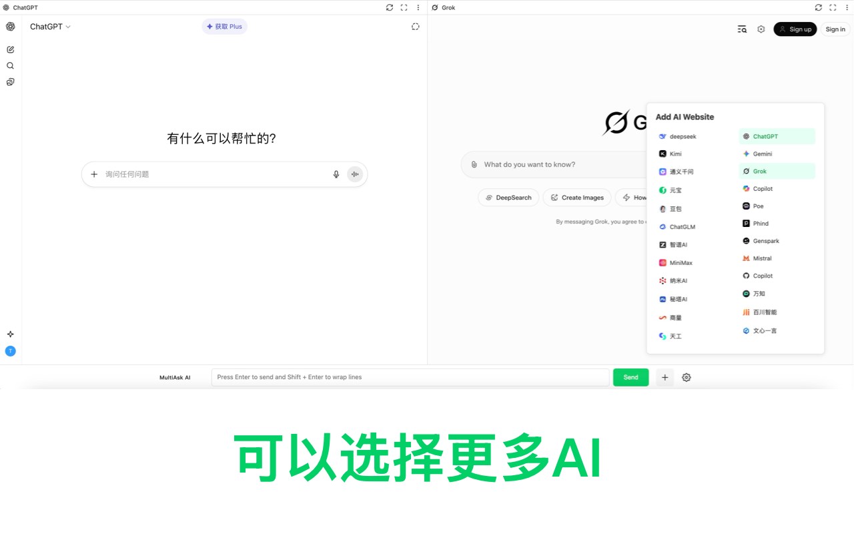Click the DeepSearch button in Grok

click(508, 198)
